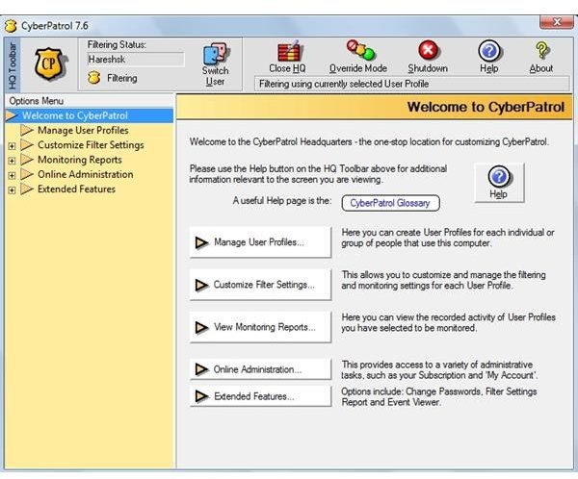Select Extended Features tree item
The image size is (578, 479).
(76, 189)
